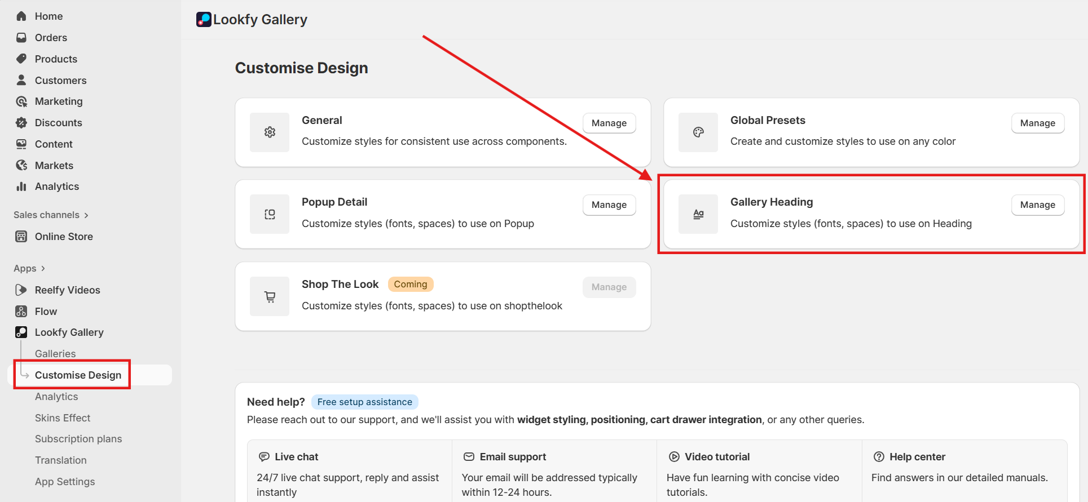Click the General gear icon tile
Image resolution: width=1088 pixels, height=502 pixels.
pos(270,132)
